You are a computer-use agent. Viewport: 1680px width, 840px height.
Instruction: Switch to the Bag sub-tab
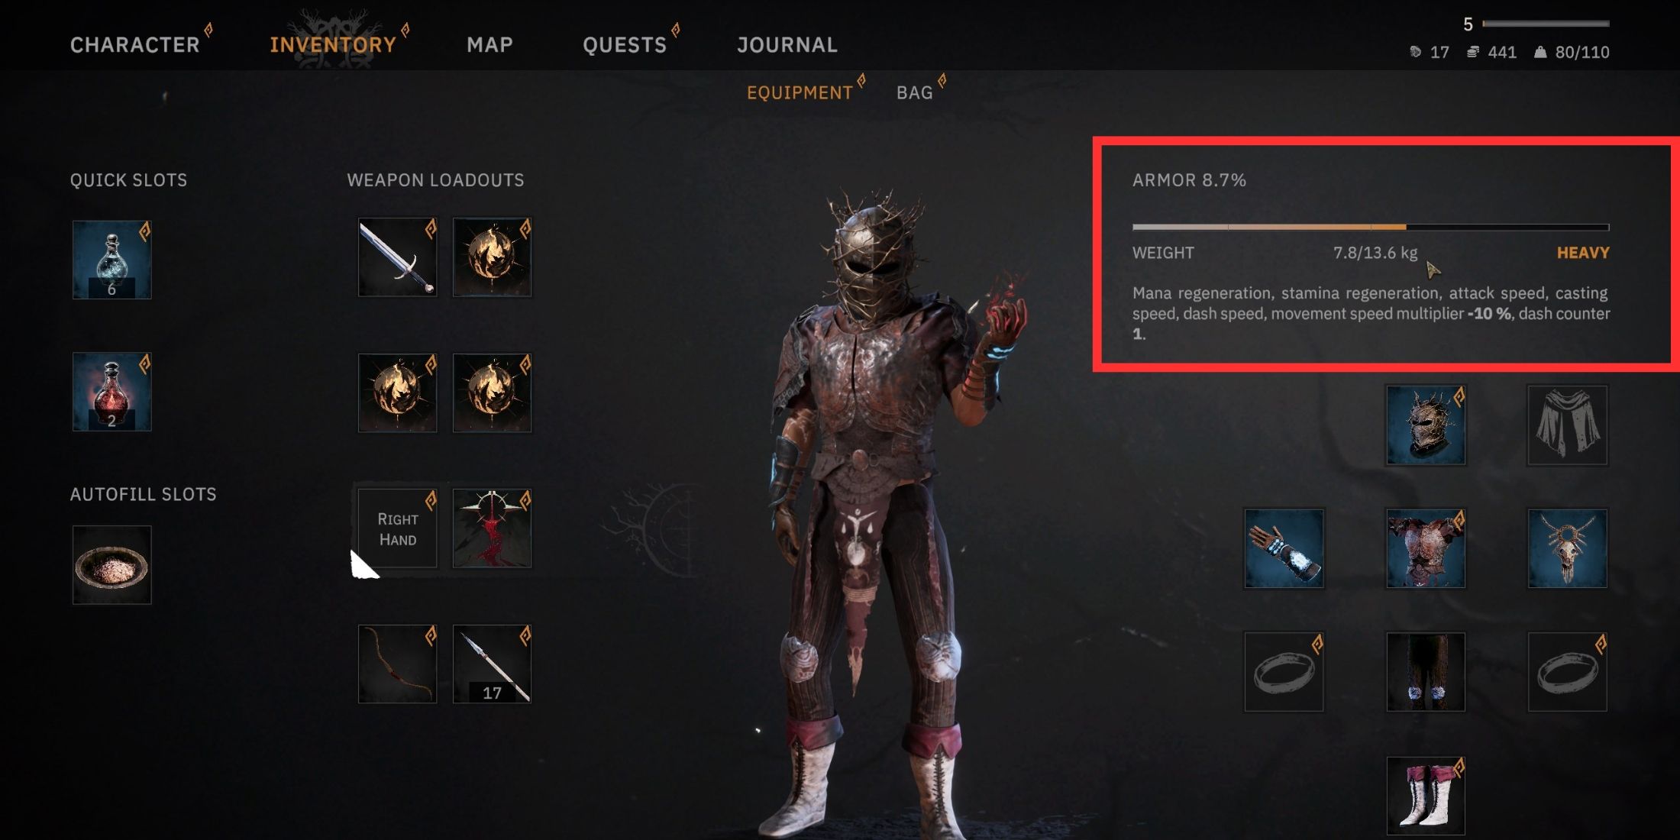[915, 92]
